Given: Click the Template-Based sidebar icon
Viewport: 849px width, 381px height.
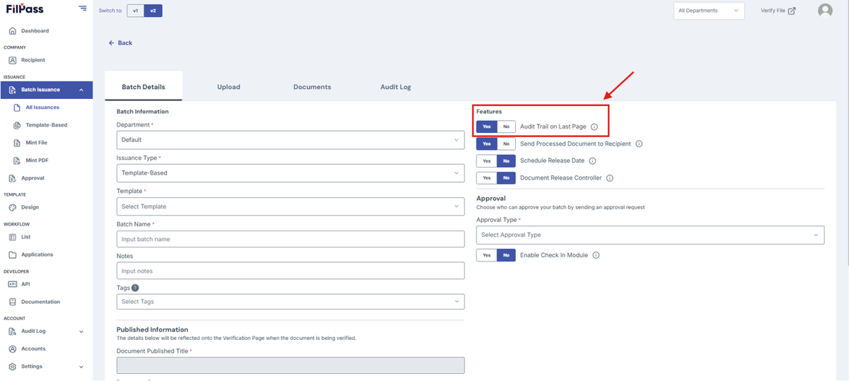Looking at the screenshot, I should pos(18,125).
